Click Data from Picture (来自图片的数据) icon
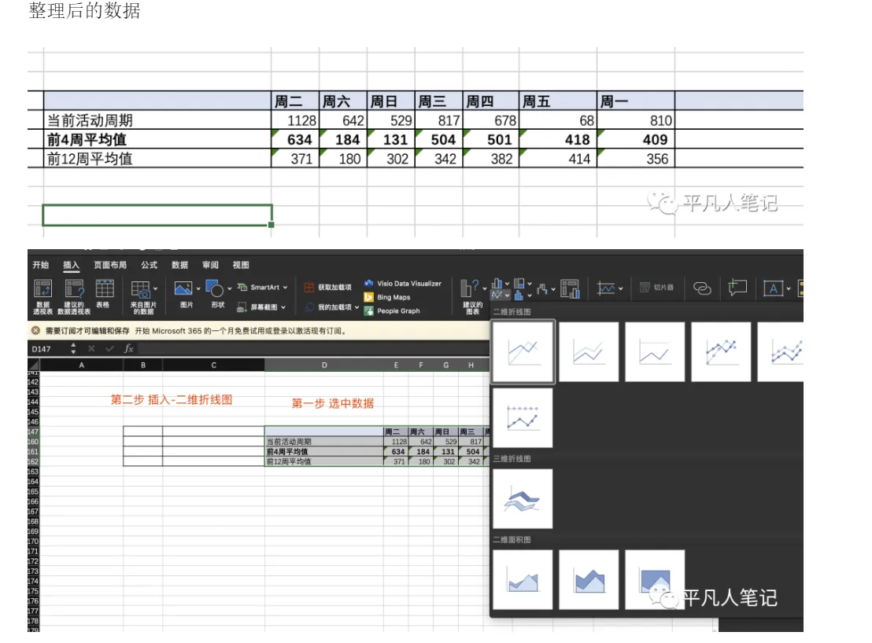This screenshot has width=872, height=643. (x=139, y=289)
